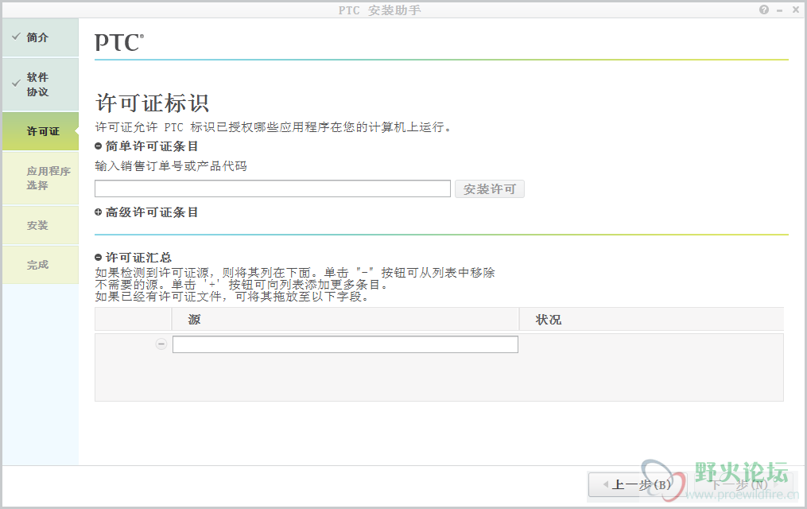Viewport: 807px width, 509px height.
Task: Focus the sales order number input field
Action: (273, 188)
